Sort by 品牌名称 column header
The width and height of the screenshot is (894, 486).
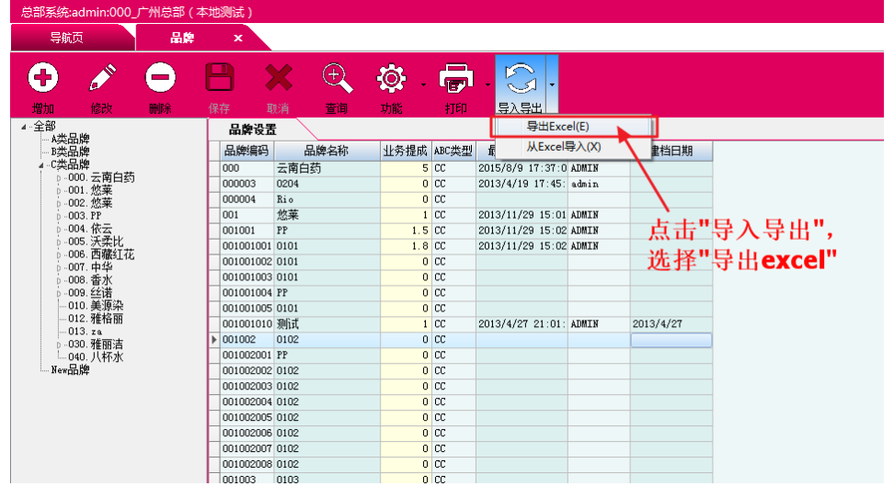tap(327, 152)
